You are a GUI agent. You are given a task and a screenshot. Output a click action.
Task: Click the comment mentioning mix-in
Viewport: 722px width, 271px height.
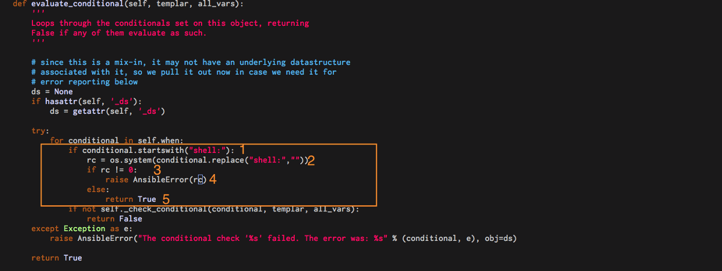pyautogui.click(x=191, y=62)
